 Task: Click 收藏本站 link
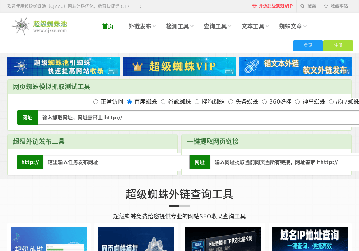(x=339, y=6)
